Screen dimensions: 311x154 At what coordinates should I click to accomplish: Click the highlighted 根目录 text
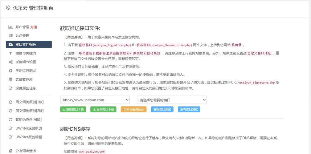(237, 45)
